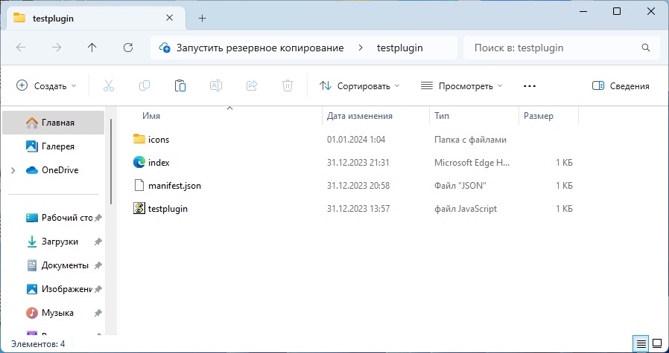669x353 pixels.
Task: Click type Папка с файлами
Action: (470, 140)
